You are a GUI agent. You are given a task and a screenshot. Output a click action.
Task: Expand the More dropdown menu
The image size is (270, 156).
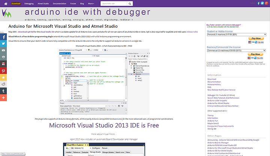[91, 4]
